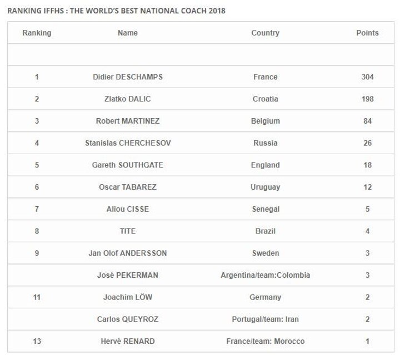Select the 304 points value
This screenshot has height=361, width=400.
[367, 77]
